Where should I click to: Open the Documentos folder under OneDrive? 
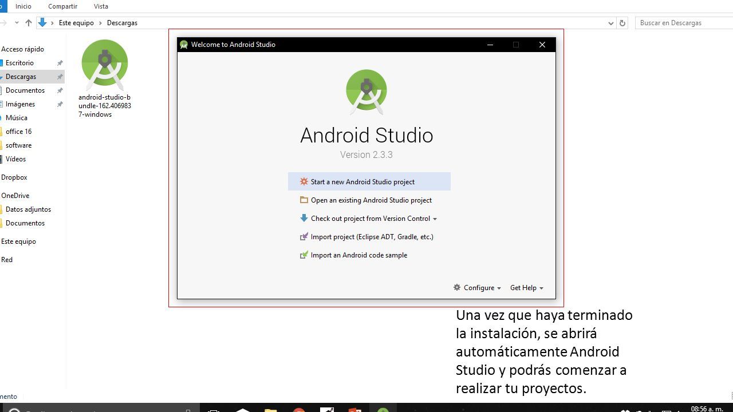coord(25,223)
